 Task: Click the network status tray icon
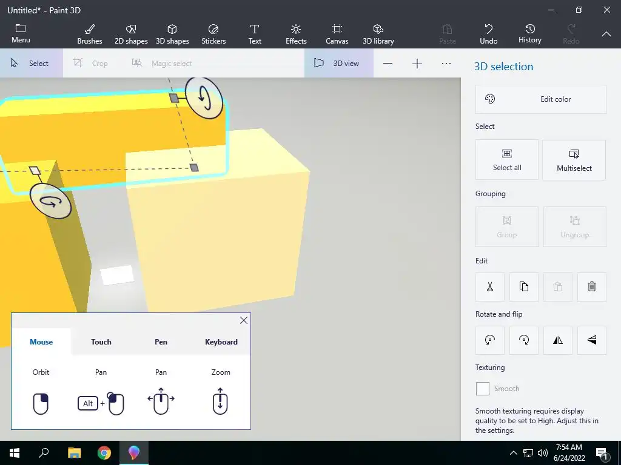[528, 453]
